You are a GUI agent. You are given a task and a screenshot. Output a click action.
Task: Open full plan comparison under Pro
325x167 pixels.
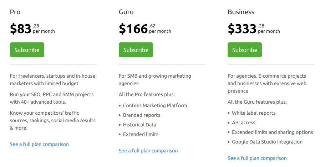coord(39,144)
